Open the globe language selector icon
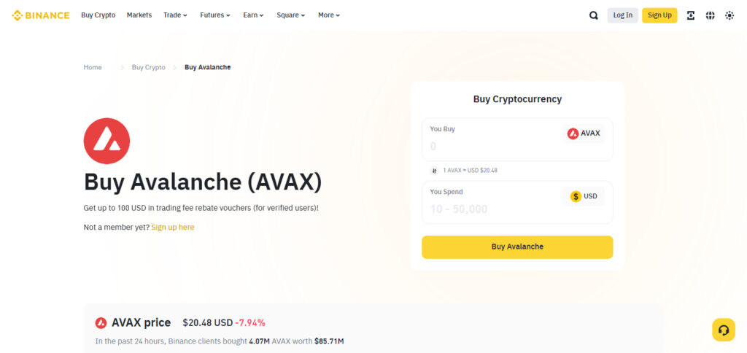 click(x=710, y=15)
